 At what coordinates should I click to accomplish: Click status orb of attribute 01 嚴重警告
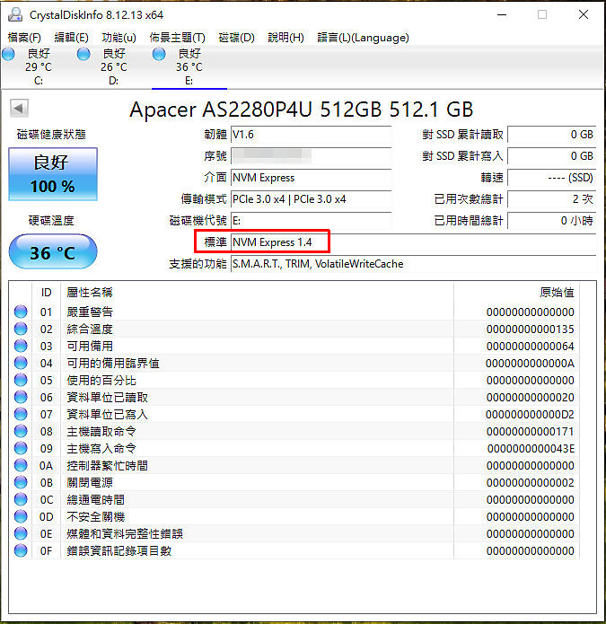(21, 312)
